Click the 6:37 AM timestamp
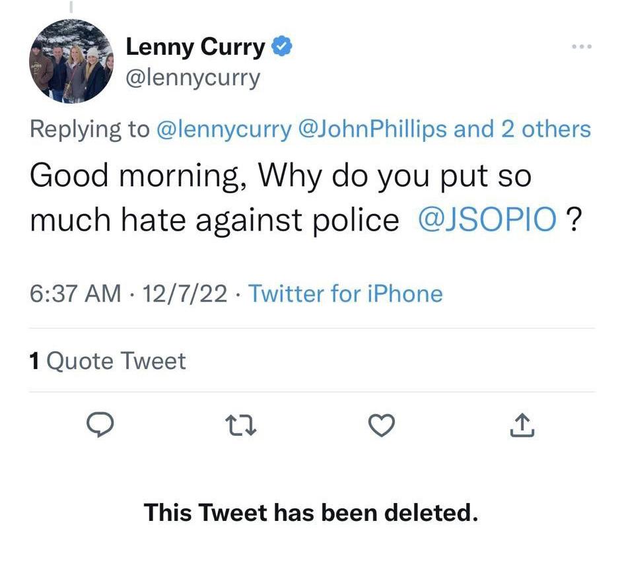Image resolution: width=624 pixels, height=579 pixels. coord(75,293)
